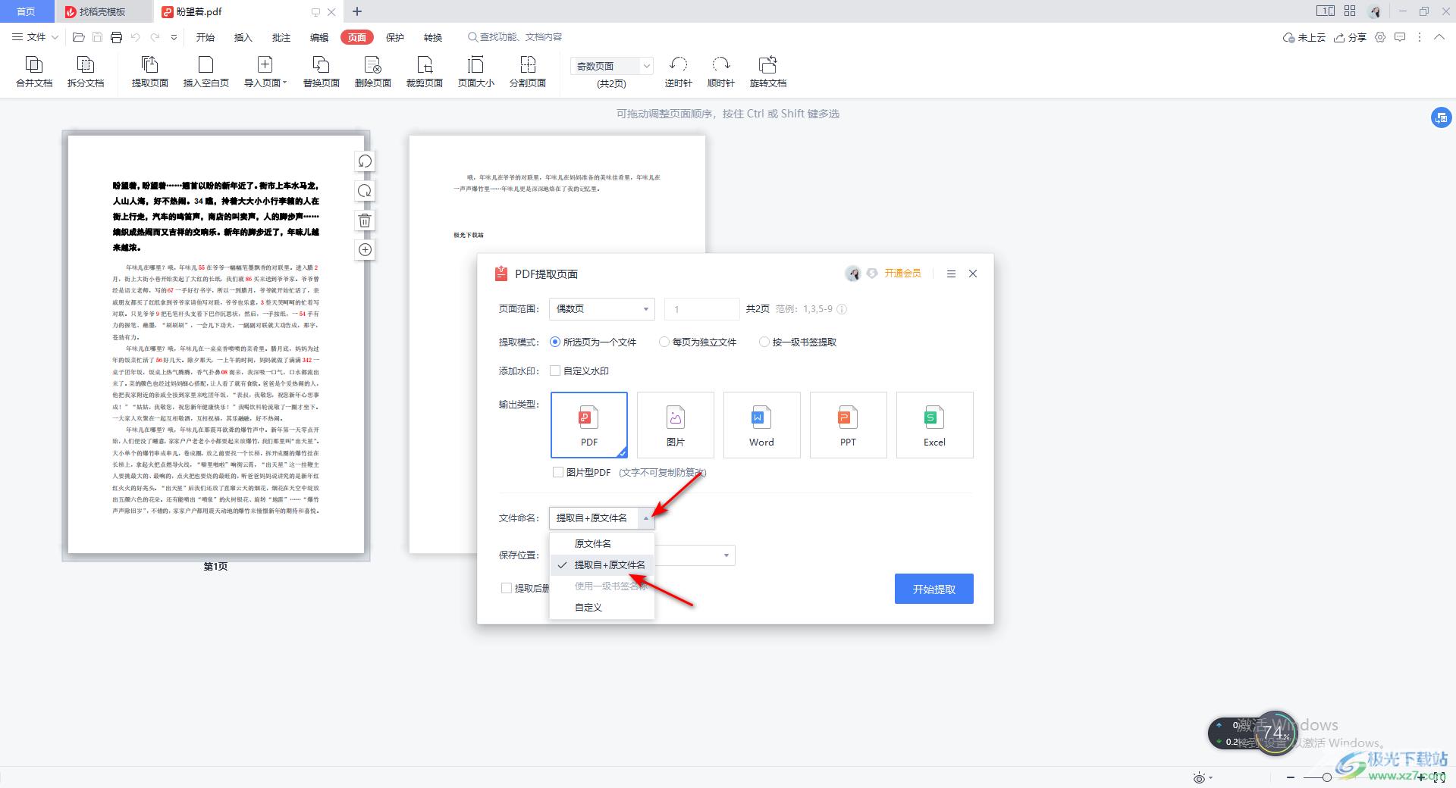The height and width of the screenshot is (788, 1456).
Task: Click the Split Document (拆分文档) icon
Action: pos(86,72)
